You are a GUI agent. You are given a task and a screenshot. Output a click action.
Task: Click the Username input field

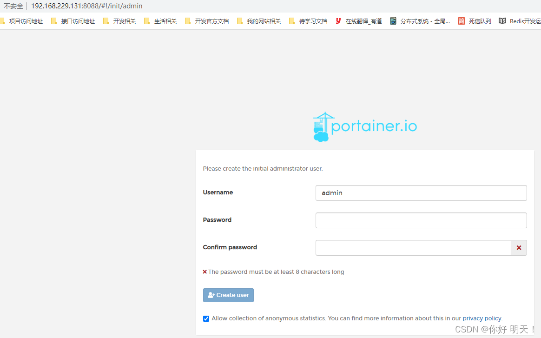(x=421, y=193)
